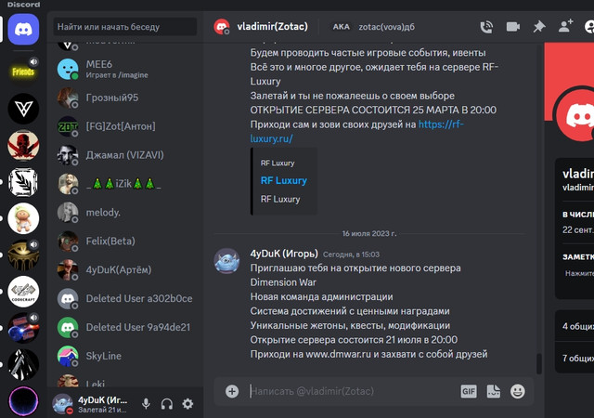
Task: Click the 4yDuK (Игорь) message author name
Action: coord(284,254)
